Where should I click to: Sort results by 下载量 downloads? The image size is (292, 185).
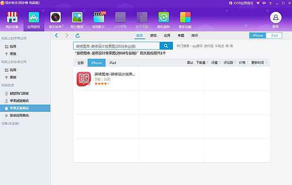point(201,63)
